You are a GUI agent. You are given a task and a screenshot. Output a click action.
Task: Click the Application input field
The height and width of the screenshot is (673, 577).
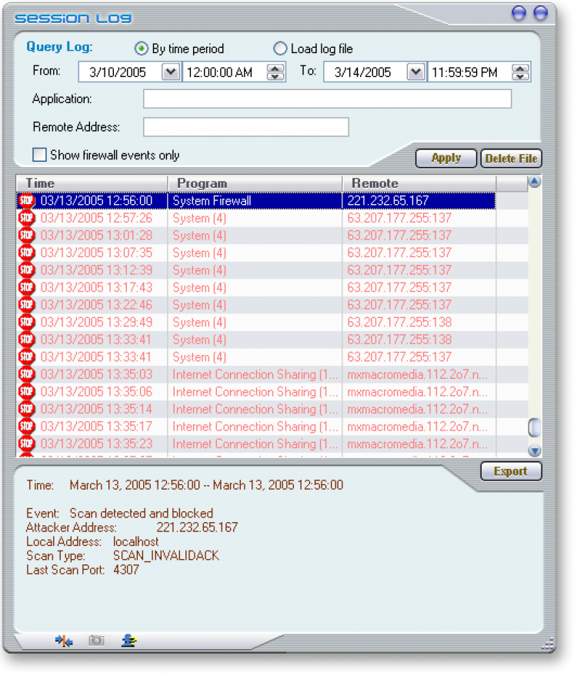click(x=327, y=99)
